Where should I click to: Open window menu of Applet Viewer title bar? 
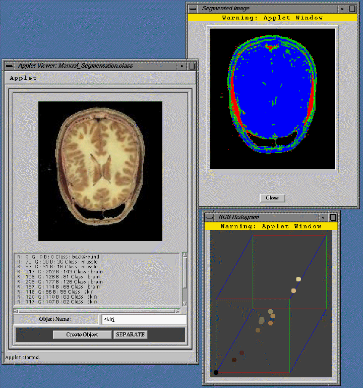(x=9, y=66)
